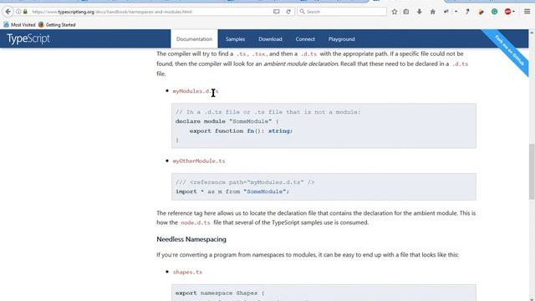Click the chat bubble toolbar icon
Viewport: 535px width, 301px height.
(446, 12)
